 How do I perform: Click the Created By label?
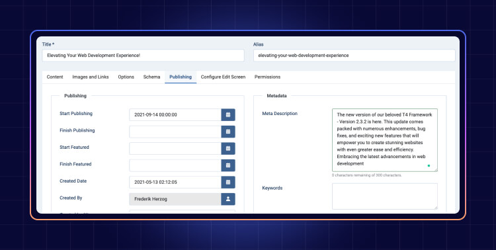pyautogui.click(x=71, y=198)
